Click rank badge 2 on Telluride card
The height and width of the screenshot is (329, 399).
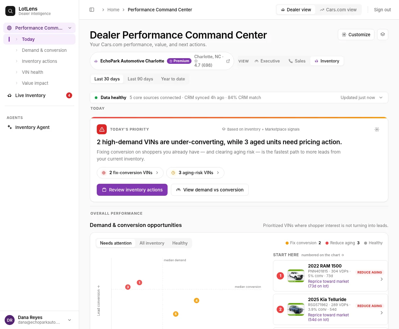[x=280, y=309]
